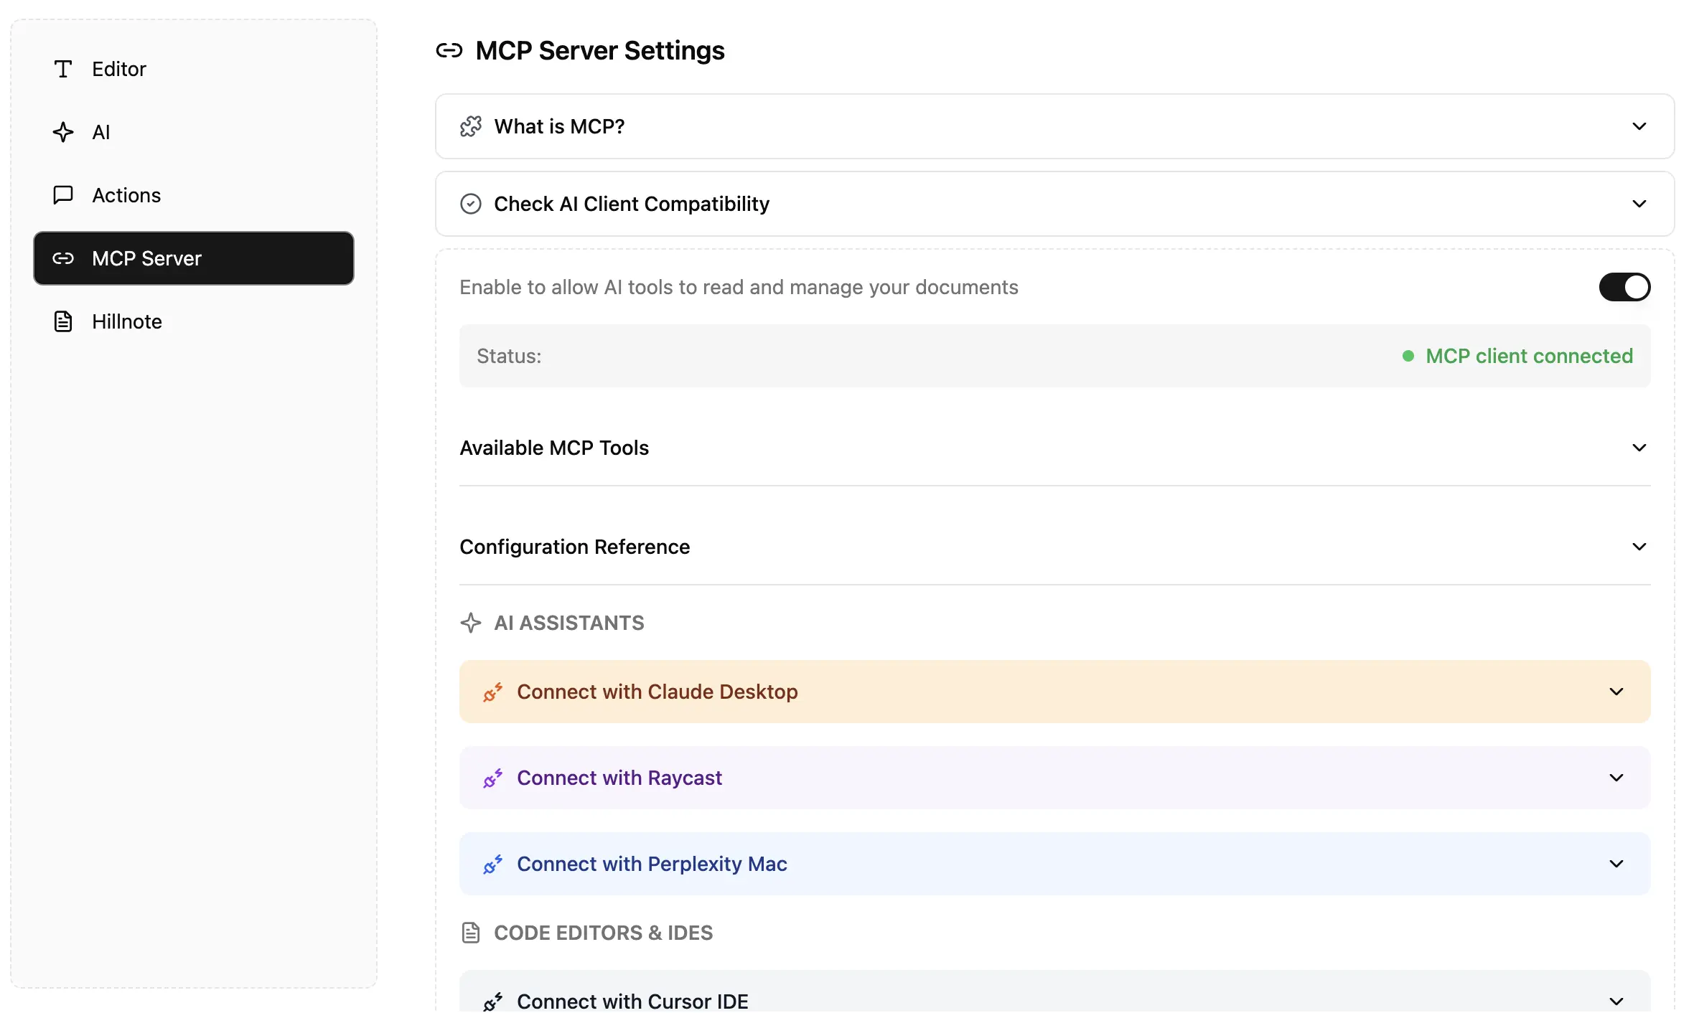The width and height of the screenshot is (1694, 1013).
Task: Click the link icon in MCP Server Settings heading
Action: (x=449, y=51)
